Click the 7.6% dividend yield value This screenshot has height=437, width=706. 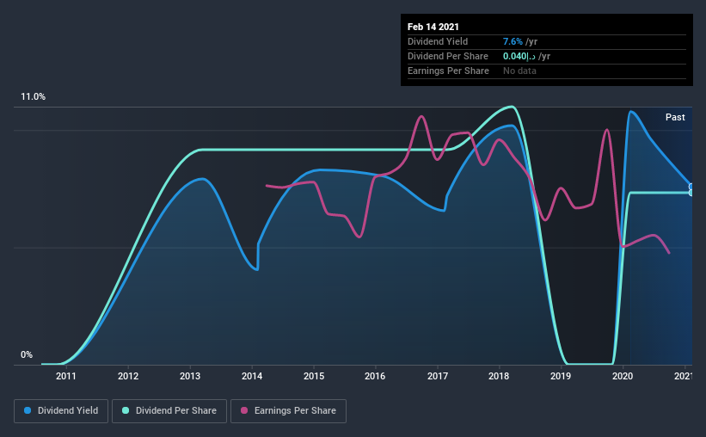[513, 41]
